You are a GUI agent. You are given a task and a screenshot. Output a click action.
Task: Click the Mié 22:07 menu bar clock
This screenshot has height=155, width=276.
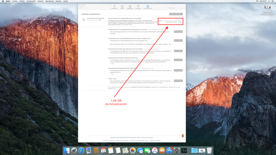263,1
